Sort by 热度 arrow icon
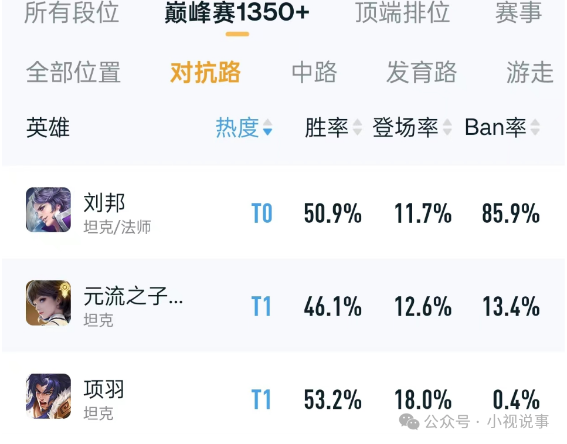Screen dimensions: 567x444 (x=267, y=127)
